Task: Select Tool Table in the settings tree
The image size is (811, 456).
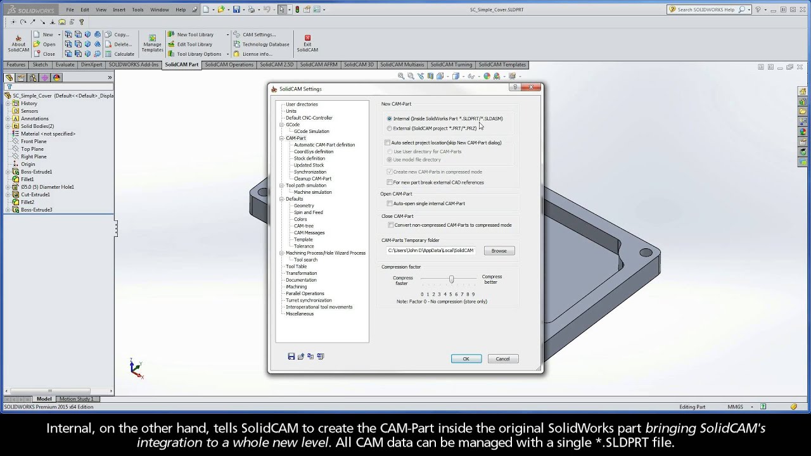Action: 296,267
